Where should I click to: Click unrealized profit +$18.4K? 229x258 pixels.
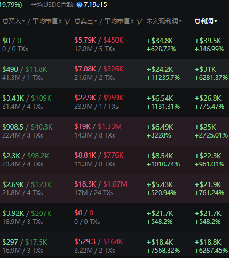(x=160, y=242)
